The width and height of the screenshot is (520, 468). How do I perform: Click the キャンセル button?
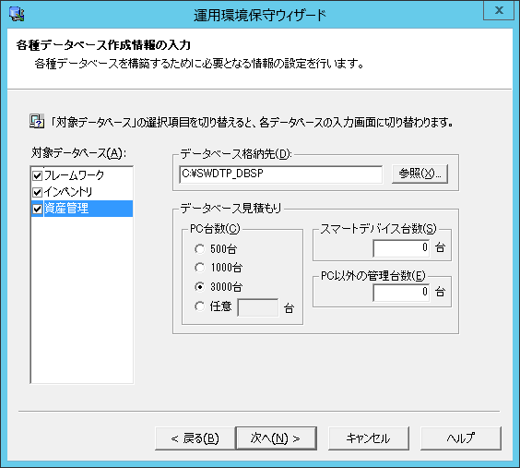coord(369,438)
